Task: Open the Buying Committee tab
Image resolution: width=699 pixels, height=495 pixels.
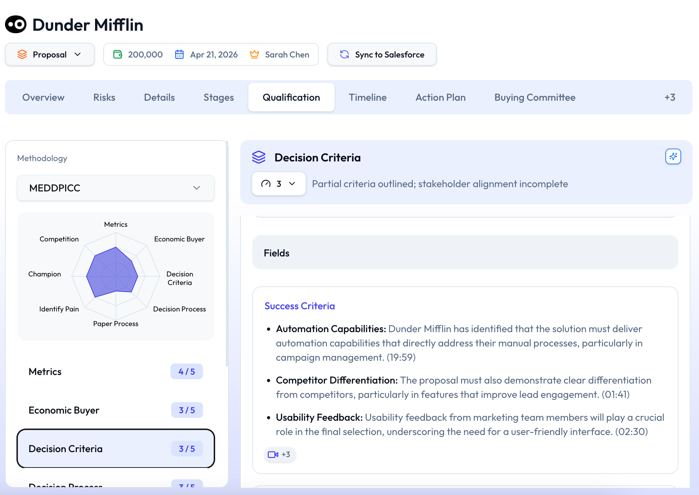Action: coord(535,97)
